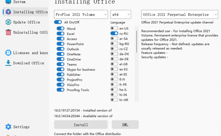This screenshot has height=136, width=221.
Task: Toggle Proofing Tools off
Action: pos(60,90)
